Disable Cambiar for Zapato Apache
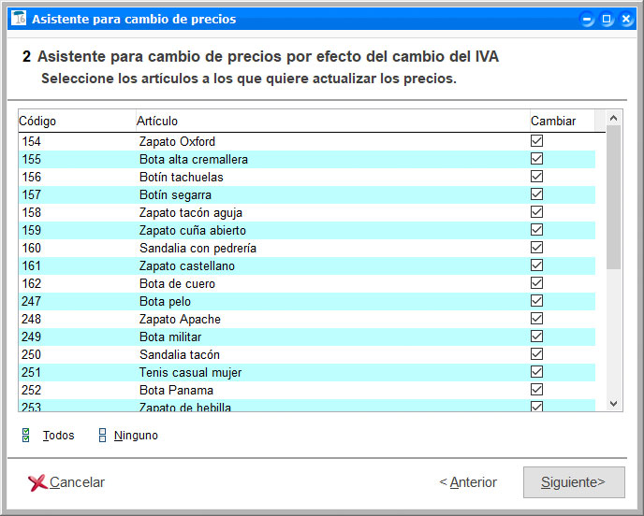Viewport: 644px width, 516px height. click(536, 319)
